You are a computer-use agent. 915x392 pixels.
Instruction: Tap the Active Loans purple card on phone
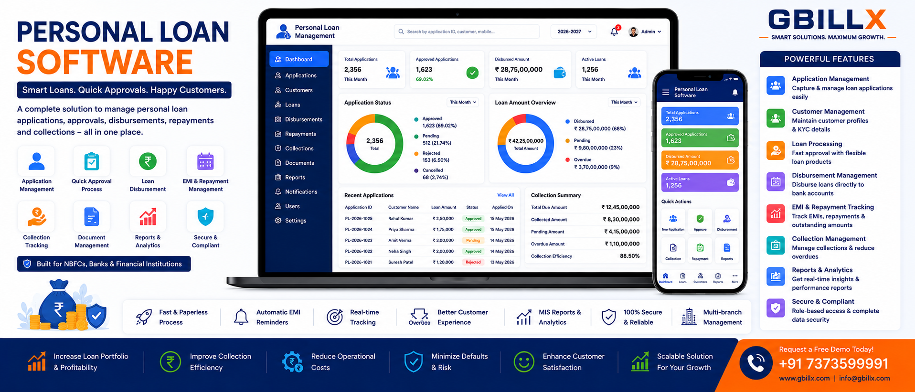coord(700,182)
